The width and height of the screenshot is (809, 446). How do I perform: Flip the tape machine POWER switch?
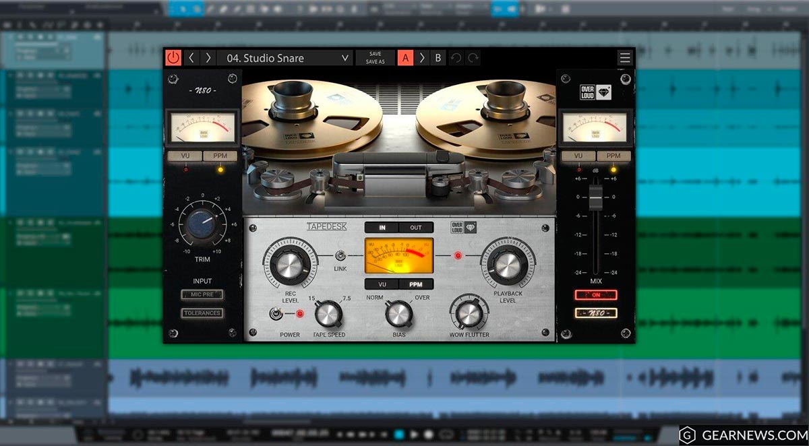point(276,313)
